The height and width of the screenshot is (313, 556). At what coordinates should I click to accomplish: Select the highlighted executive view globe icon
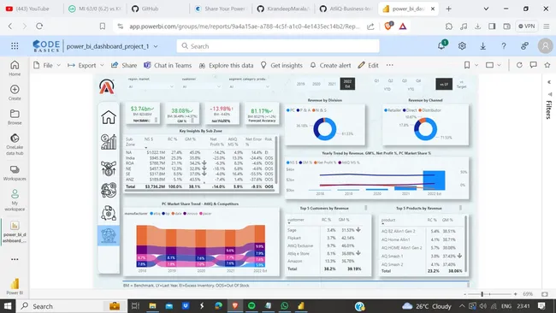[x=109, y=235]
